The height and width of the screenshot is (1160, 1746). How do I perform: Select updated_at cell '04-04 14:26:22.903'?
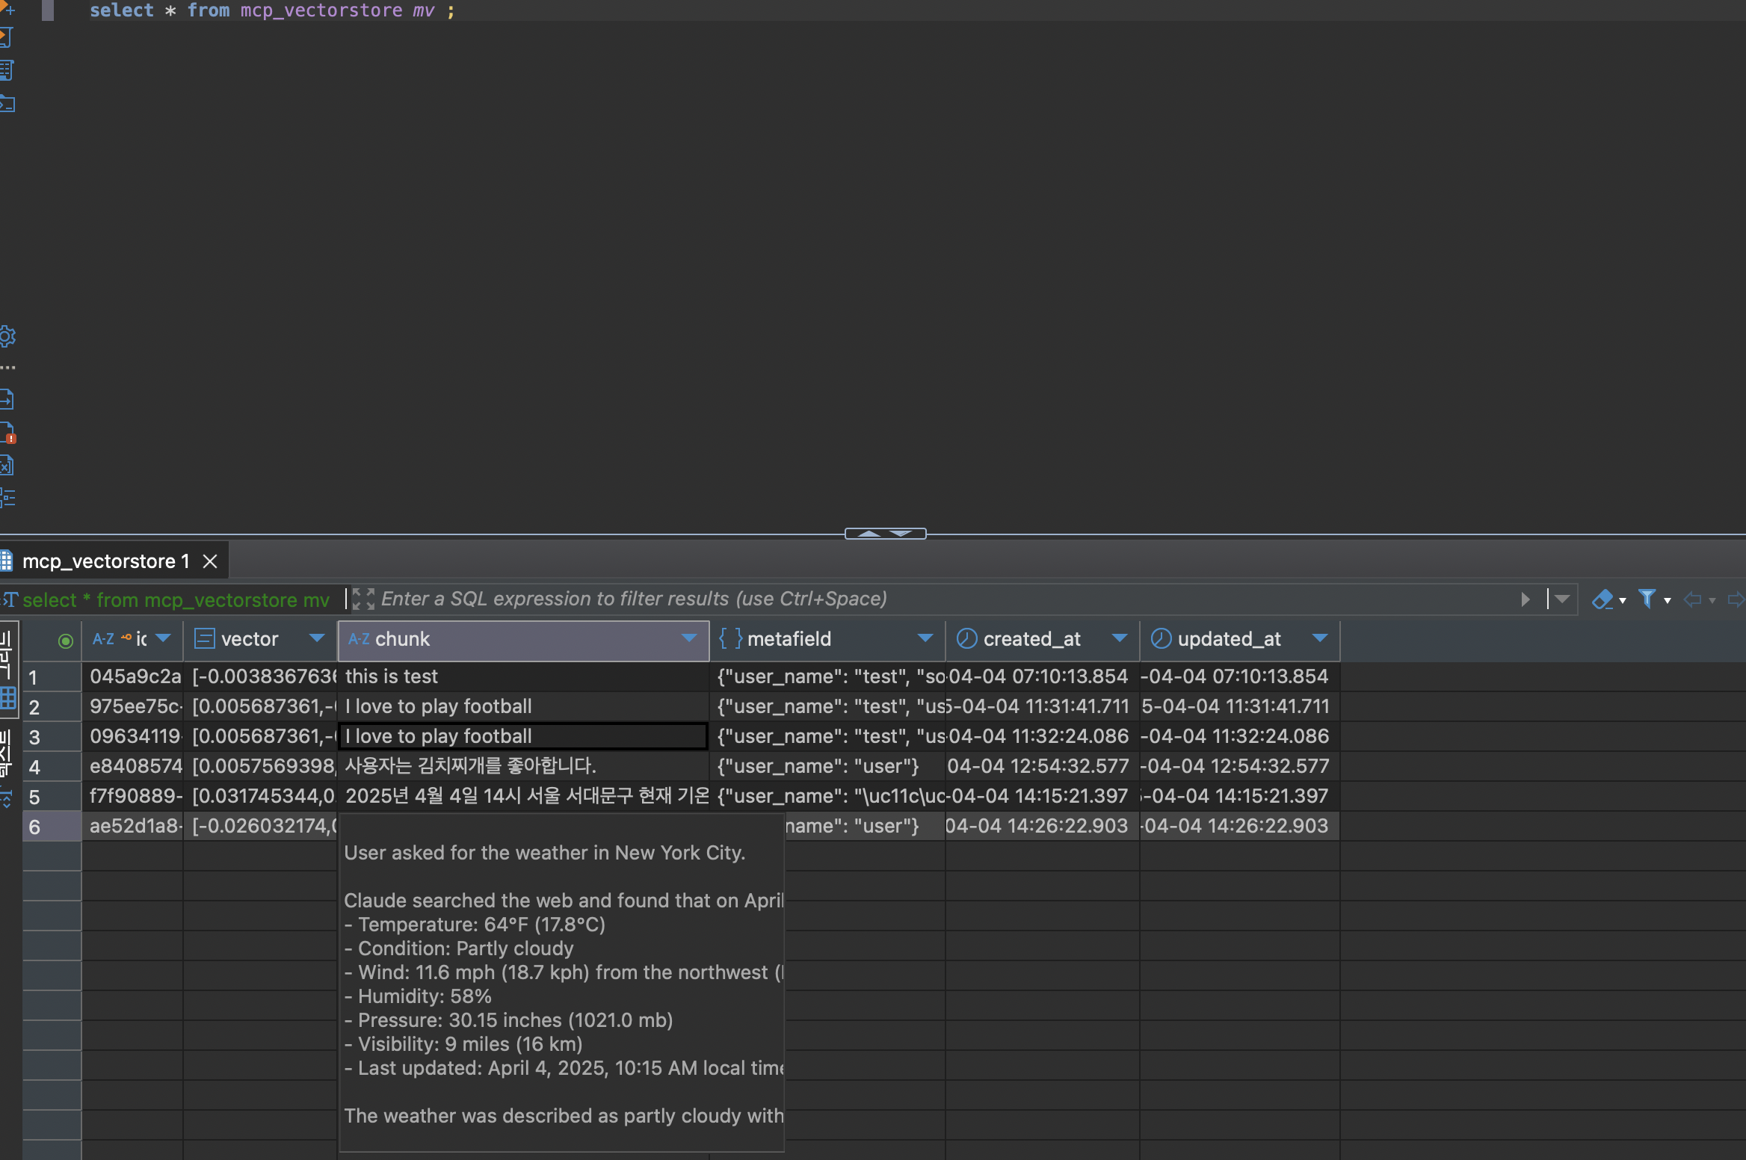pos(1240,826)
